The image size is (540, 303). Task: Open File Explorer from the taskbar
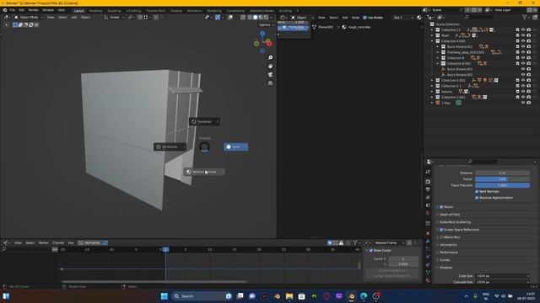coord(289,296)
